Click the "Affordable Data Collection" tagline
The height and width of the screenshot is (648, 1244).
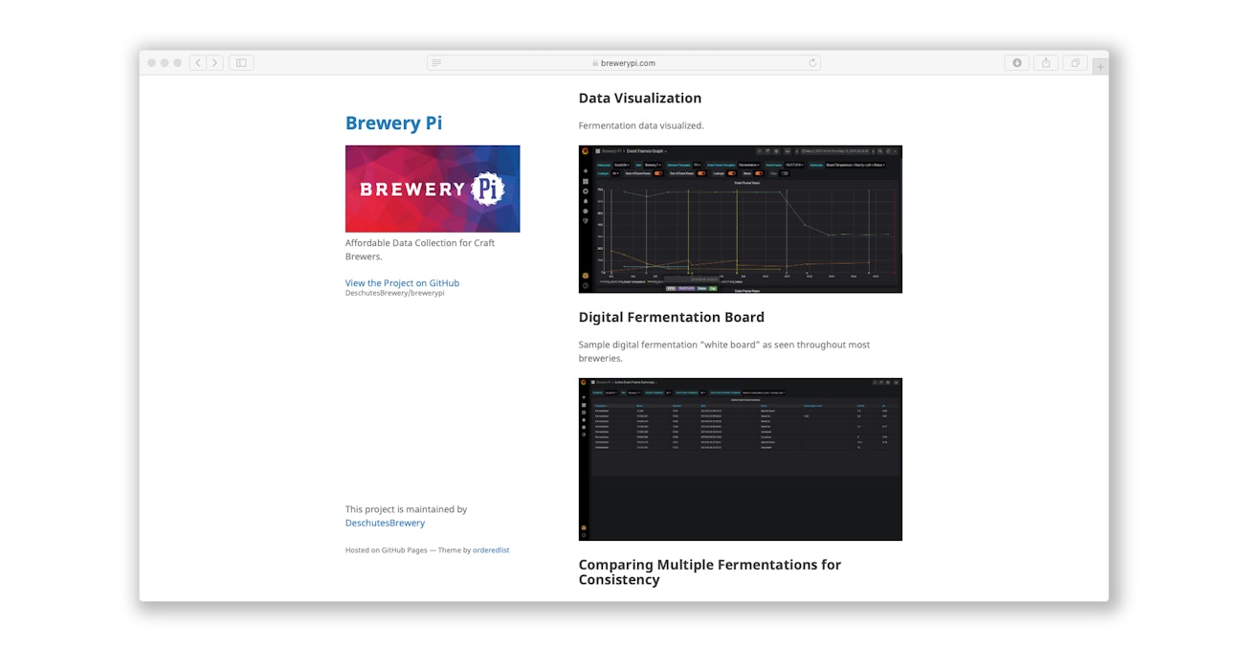point(420,250)
